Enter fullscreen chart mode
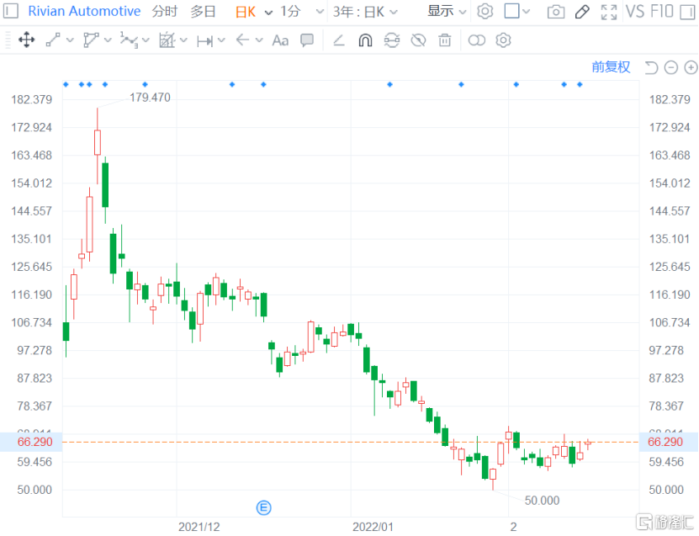This screenshot has height=536, width=699. (x=609, y=12)
